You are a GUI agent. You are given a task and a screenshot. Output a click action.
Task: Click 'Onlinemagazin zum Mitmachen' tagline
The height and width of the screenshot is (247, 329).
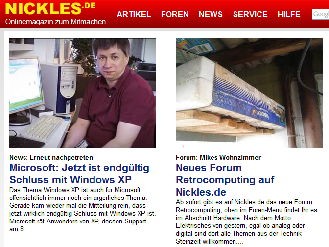(x=55, y=22)
